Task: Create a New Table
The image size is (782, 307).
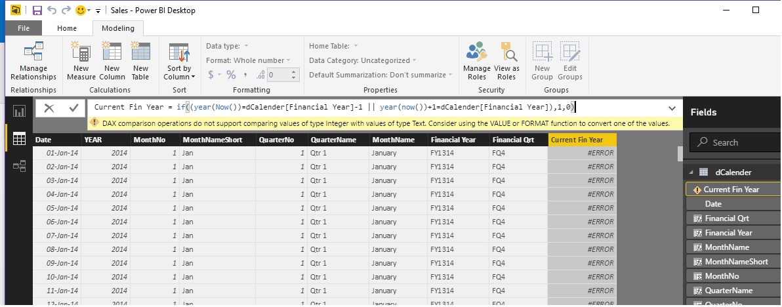Action: click(x=140, y=61)
